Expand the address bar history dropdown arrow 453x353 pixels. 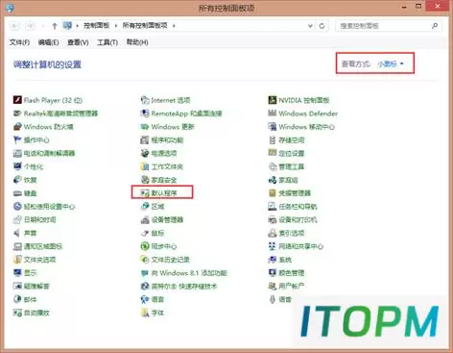[310, 26]
